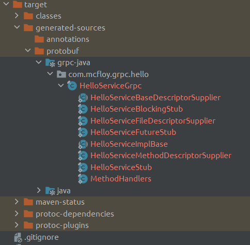Select the HelloServiceStub entry
Image resolution: width=250 pixels, height=245 pixels.
(121, 167)
